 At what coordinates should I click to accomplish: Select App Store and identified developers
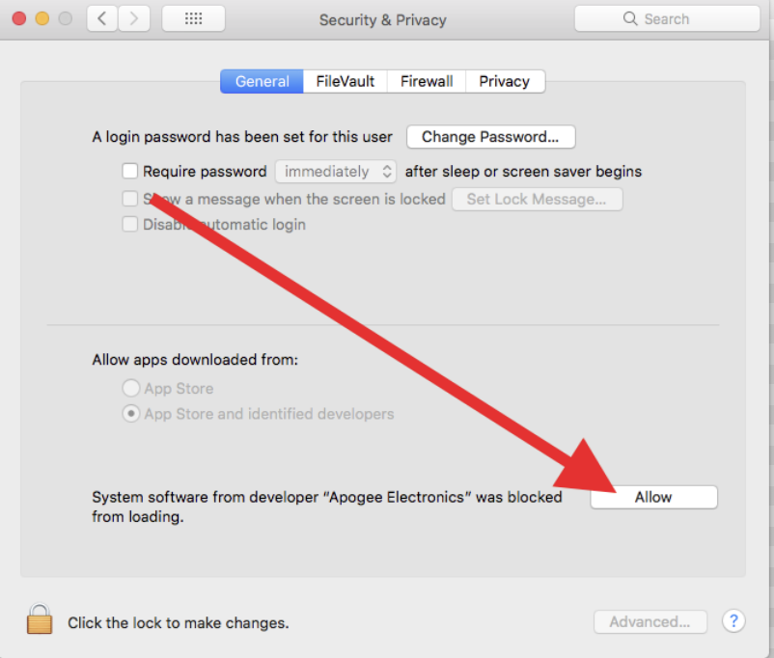click(x=130, y=413)
